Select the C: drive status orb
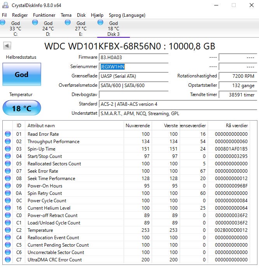 (3, 23)
